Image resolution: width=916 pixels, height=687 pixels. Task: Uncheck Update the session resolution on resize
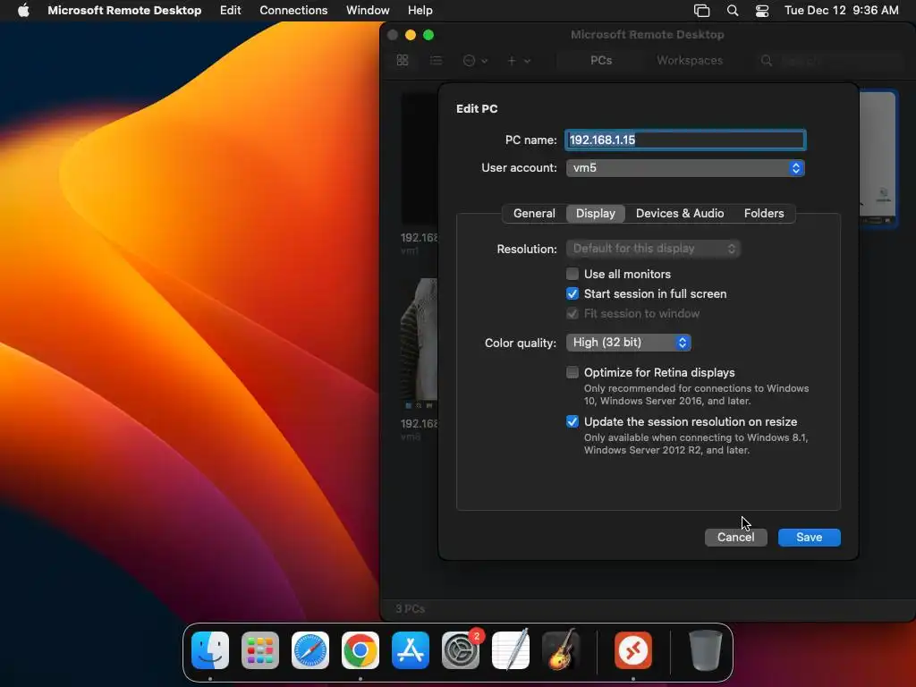click(x=572, y=421)
